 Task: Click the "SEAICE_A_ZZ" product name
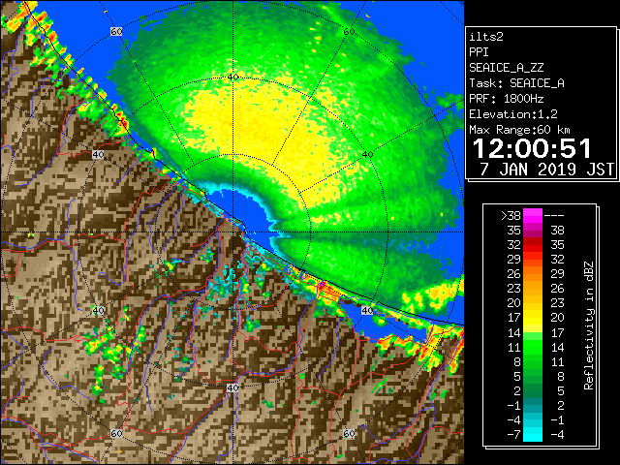click(x=507, y=68)
